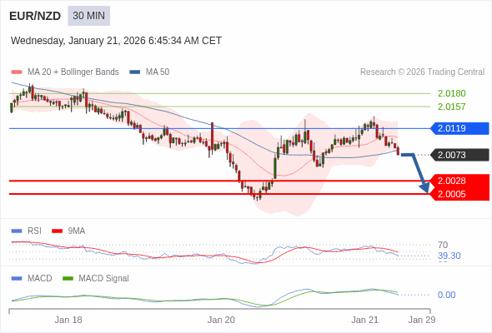
Task: Click the MA 50 legend swatch
Action: pyautogui.click(x=135, y=72)
